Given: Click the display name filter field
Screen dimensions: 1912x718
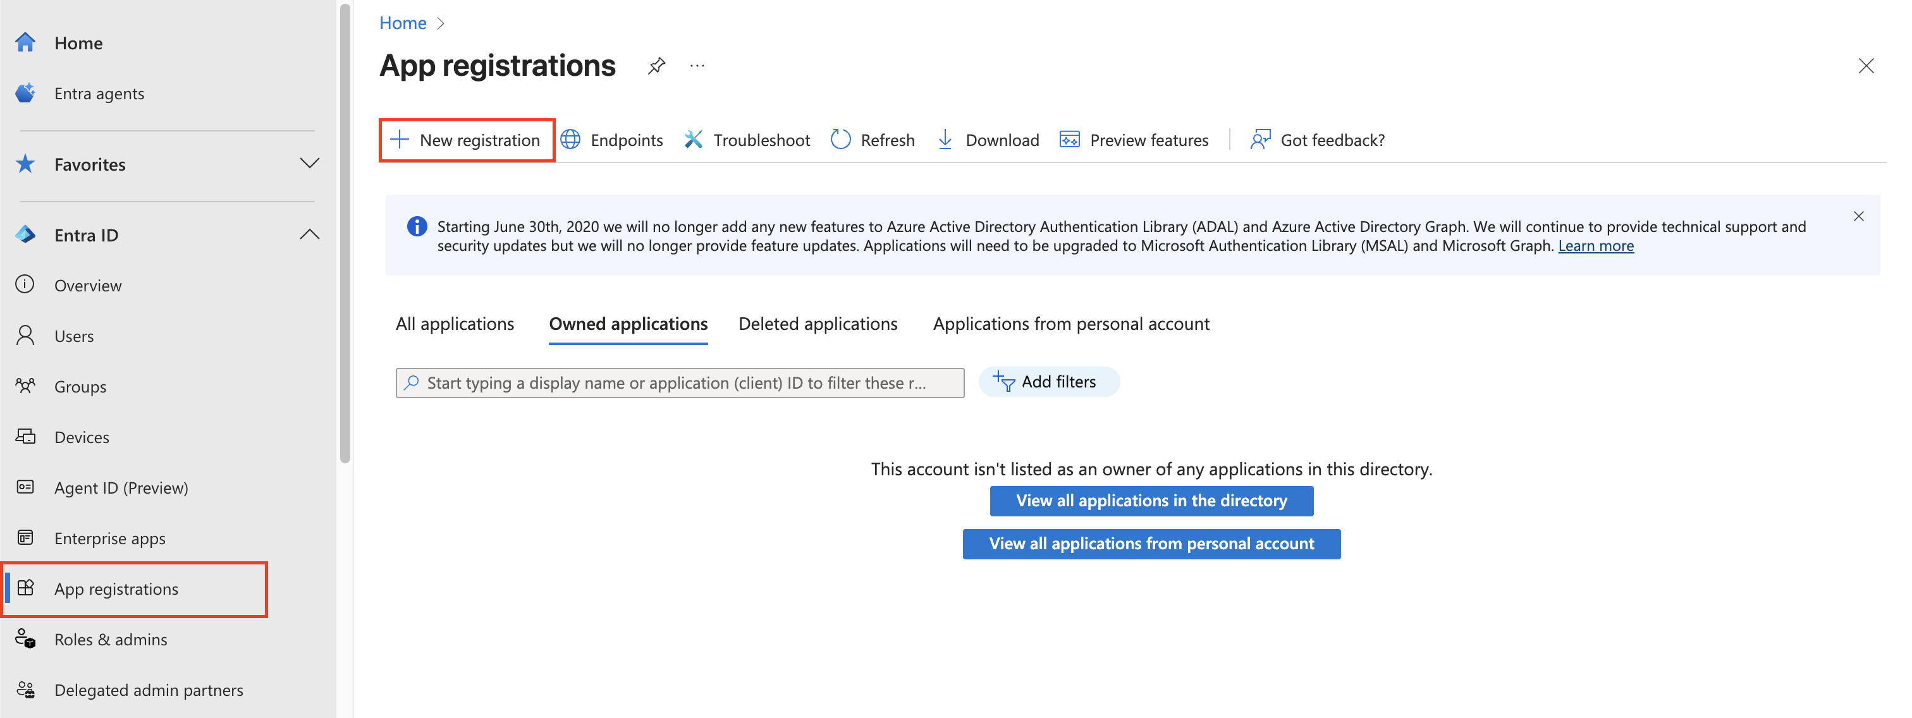Looking at the screenshot, I should pos(679,383).
